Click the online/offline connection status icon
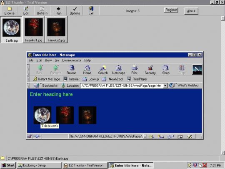The image size is (225, 169). [37, 136]
